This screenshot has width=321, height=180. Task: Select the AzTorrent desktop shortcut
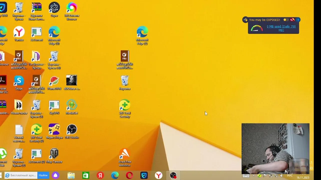coord(36,34)
